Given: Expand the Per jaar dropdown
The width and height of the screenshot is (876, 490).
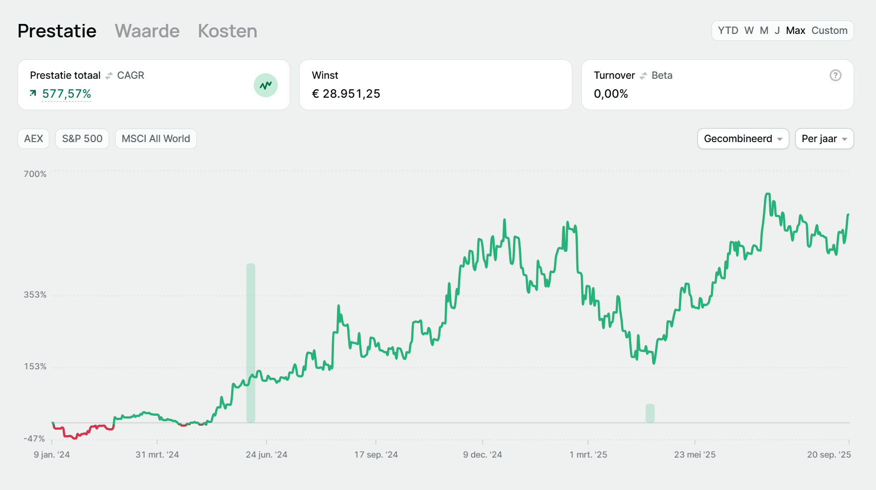Looking at the screenshot, I should (824, 139).
